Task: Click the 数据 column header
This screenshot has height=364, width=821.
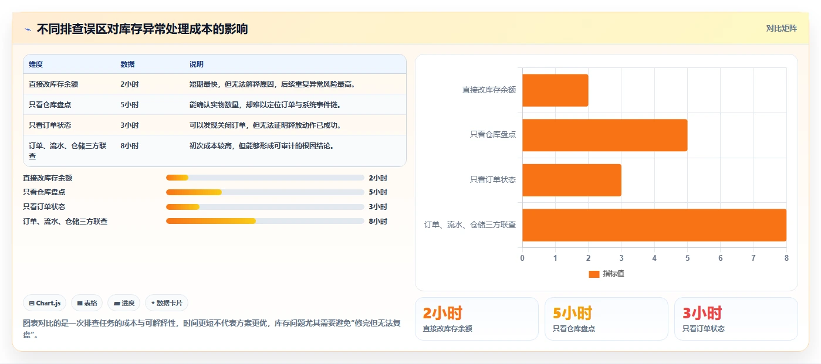Action: click(127, 64)
